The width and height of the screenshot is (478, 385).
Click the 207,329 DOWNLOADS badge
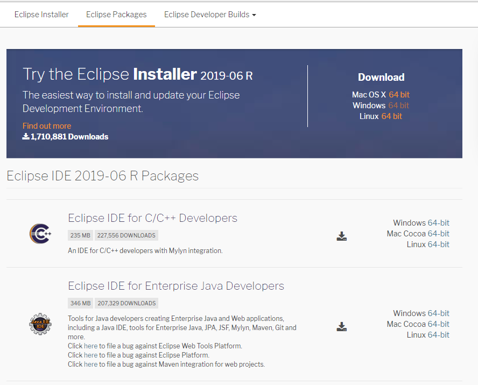click(126, 303)
